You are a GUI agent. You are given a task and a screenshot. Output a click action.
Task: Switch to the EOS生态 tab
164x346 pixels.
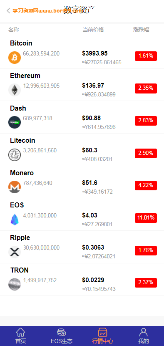62,336
